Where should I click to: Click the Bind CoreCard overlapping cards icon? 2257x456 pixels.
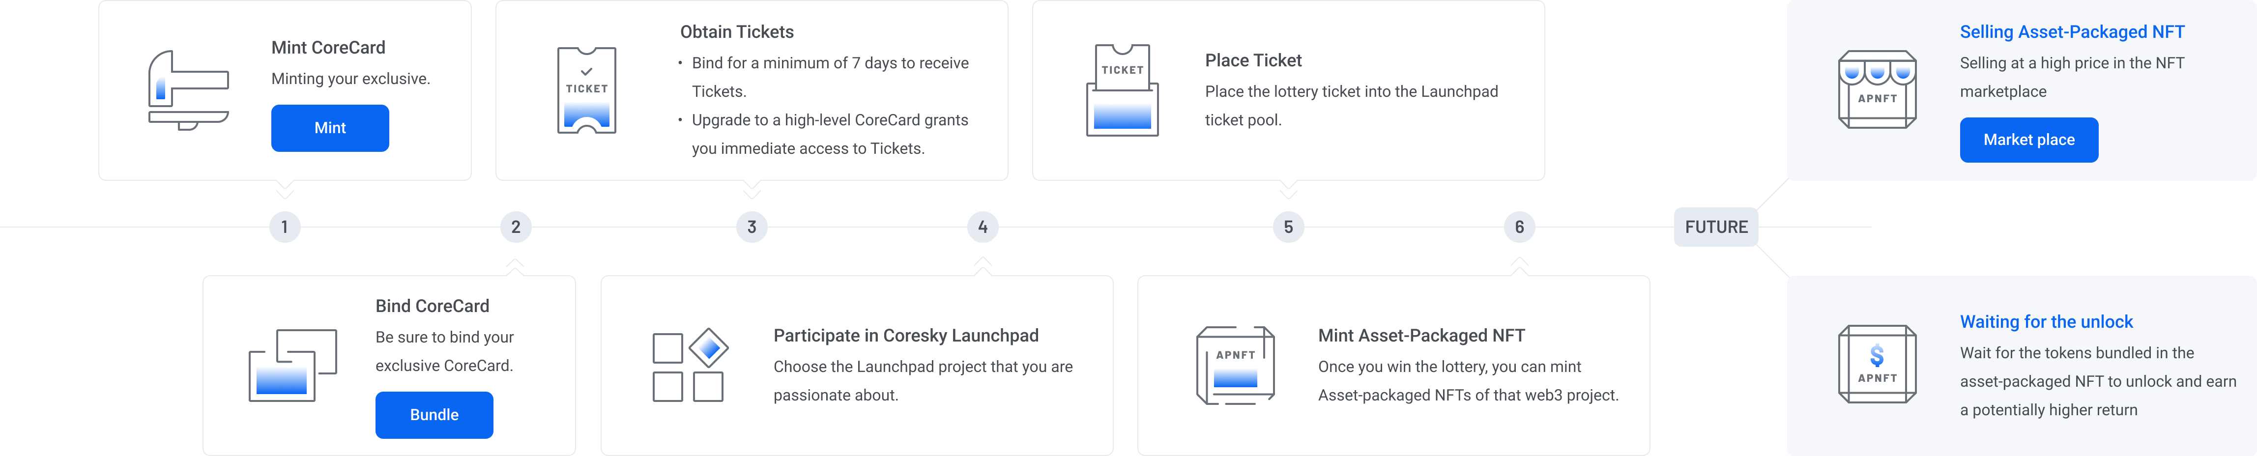[x=292, y=365]
